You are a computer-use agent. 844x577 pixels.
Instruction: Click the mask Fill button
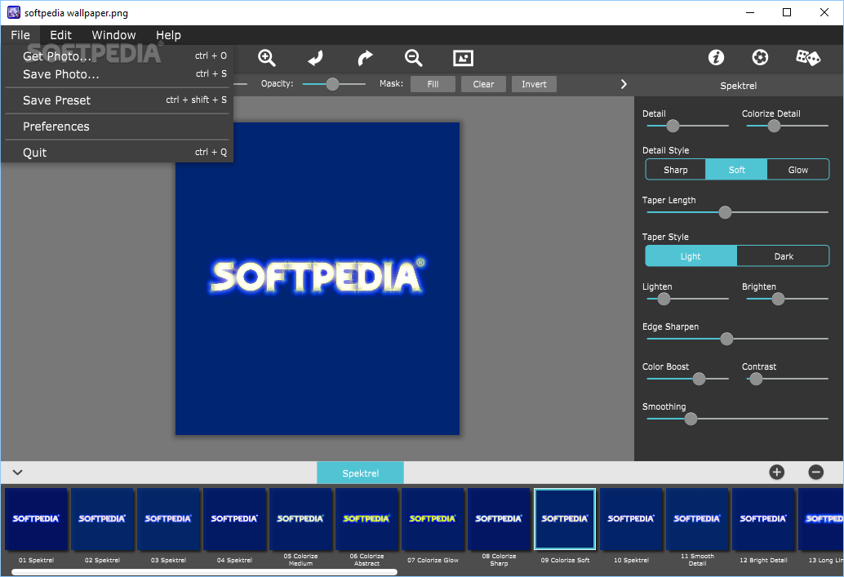(x=433, y=84)
